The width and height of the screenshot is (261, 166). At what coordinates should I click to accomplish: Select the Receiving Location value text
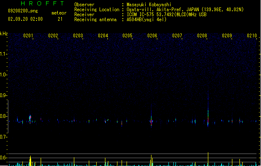pyautogui.click(x=185, y=10)
